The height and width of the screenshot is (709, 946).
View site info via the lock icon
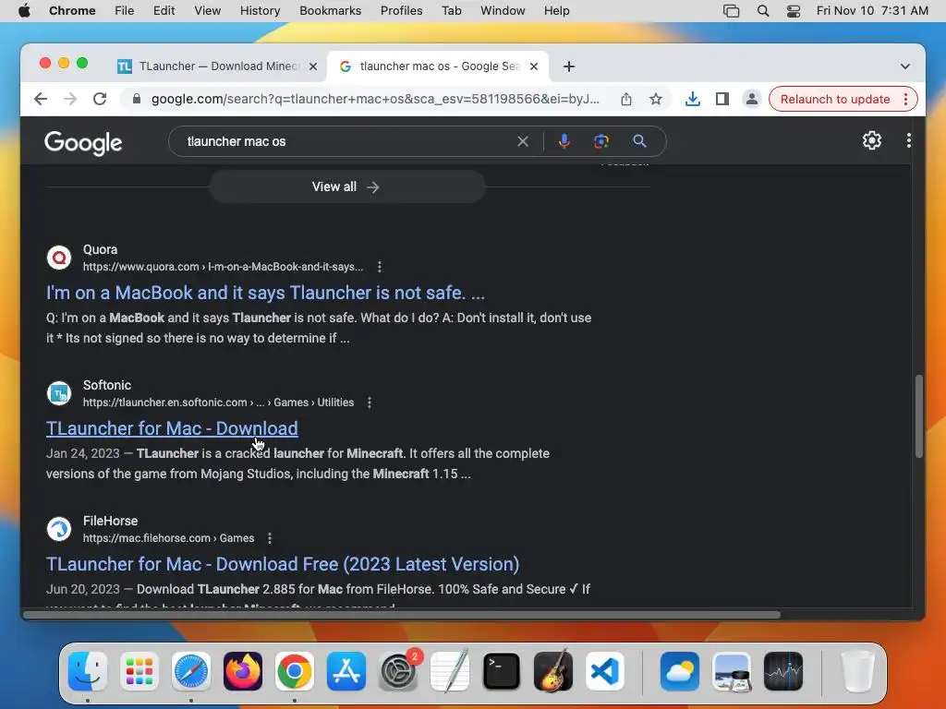click(x=137, y=99)
